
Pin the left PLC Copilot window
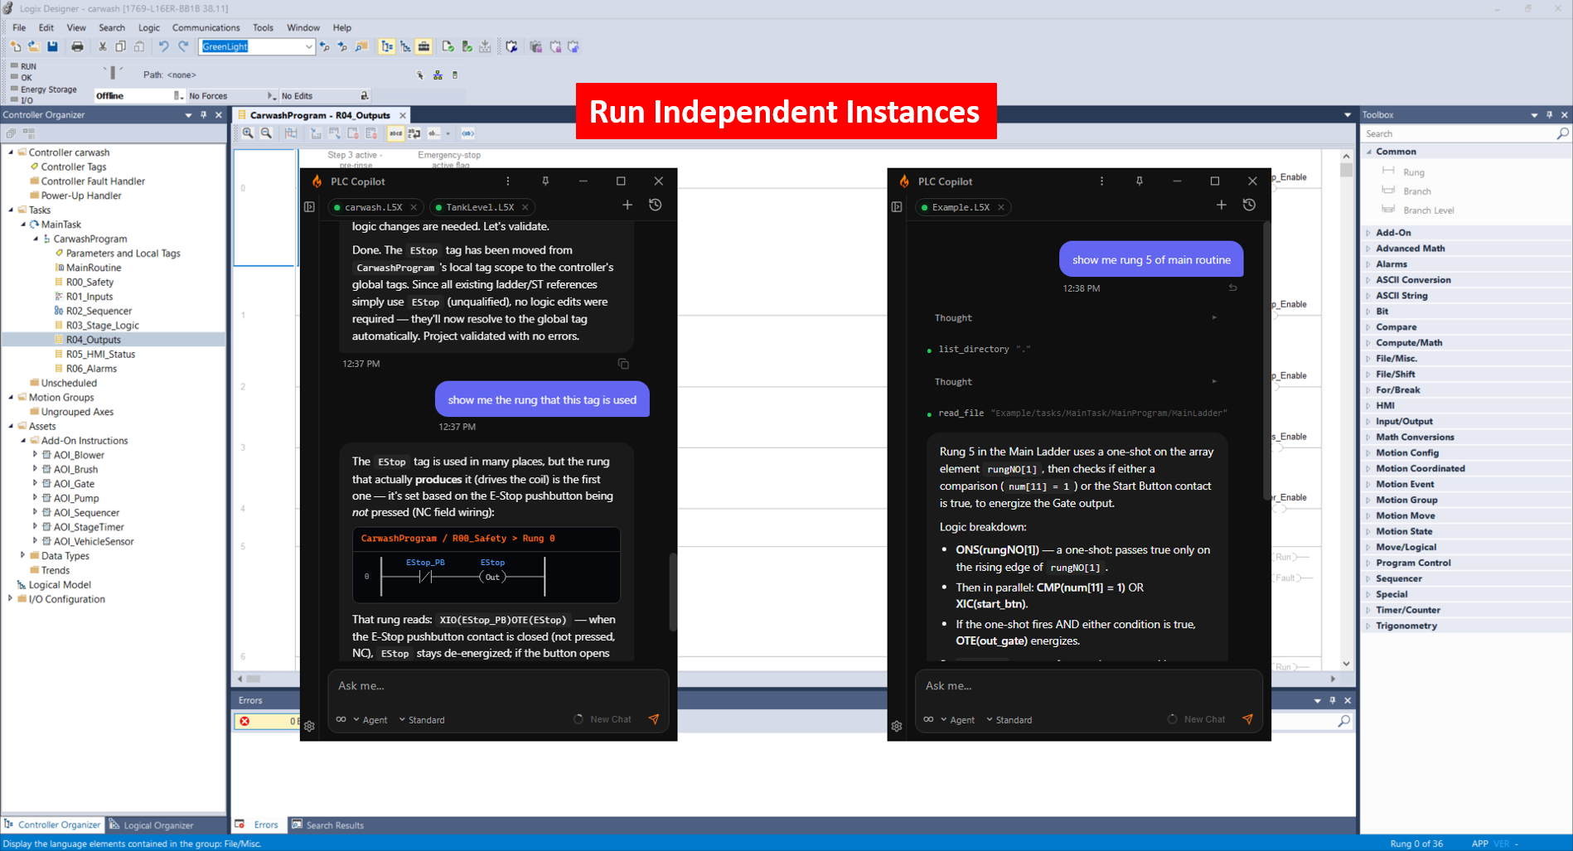[545, 181]
